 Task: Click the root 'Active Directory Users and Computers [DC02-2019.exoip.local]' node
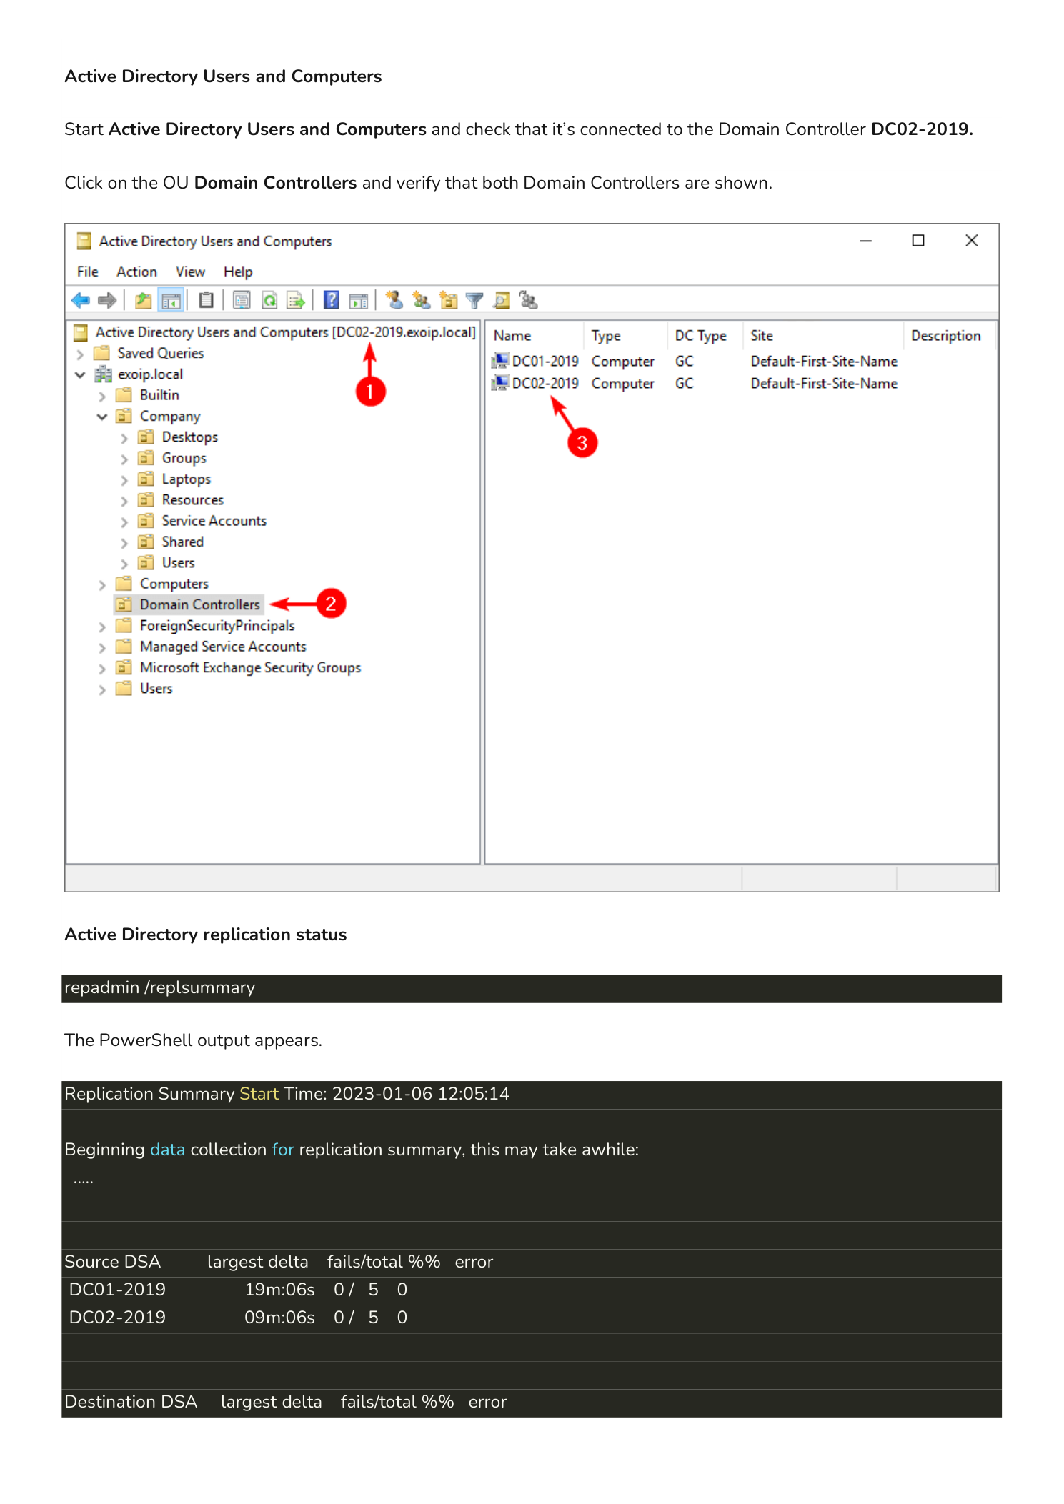[x=285, y=332]
